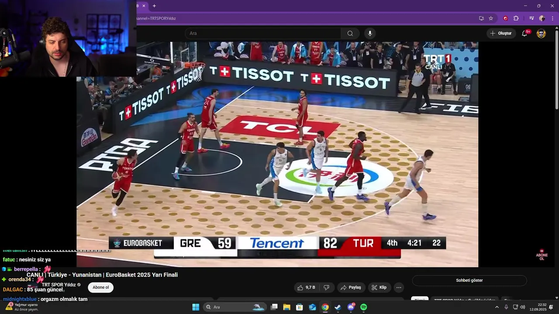Click the tray microphone icon
Image resolution: width=559 pixels, height=314 pixels.
click(506, 307)
